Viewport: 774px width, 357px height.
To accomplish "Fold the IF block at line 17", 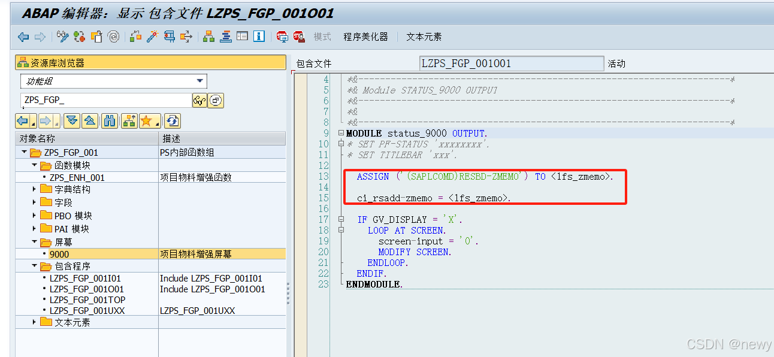I will point(341,220).
